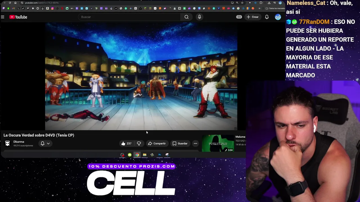Bookmark this page with the star icon
Screen dimensions: 360x202
(x=242, y=3)
